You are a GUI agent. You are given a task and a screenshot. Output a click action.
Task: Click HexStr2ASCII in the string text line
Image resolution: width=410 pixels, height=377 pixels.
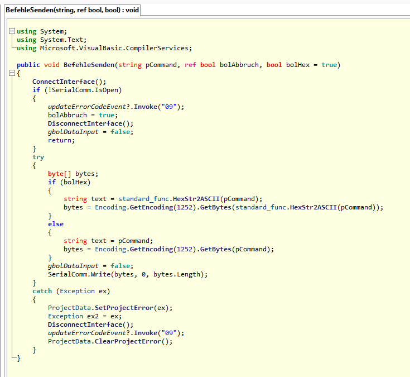click(x=196, y=199)
